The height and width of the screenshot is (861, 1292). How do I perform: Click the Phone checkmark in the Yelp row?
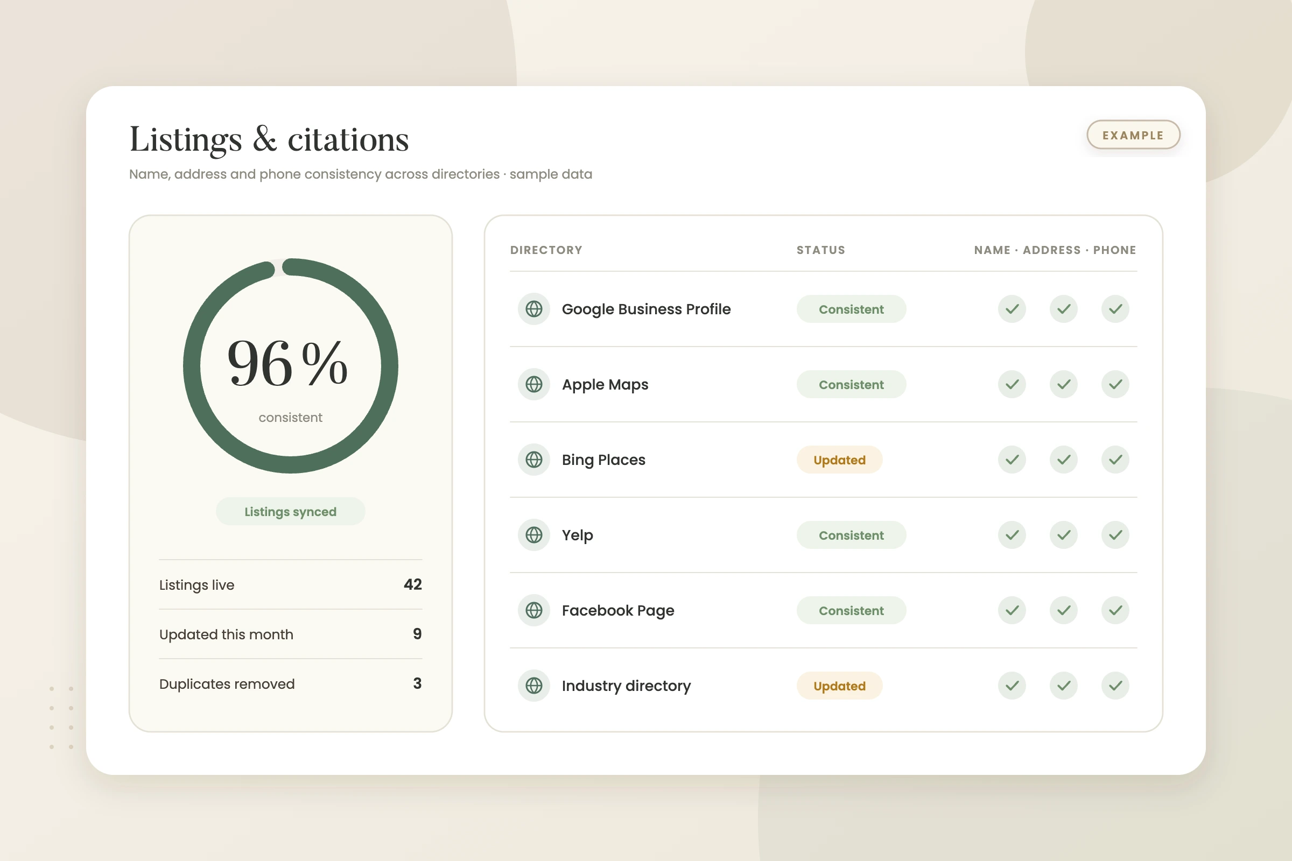click(1115, 535)
